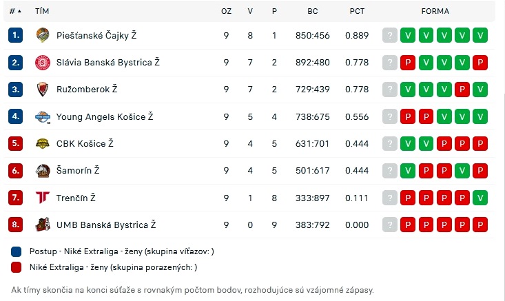Click the blue Postup legend color square
This screenshot has height=301, width=505.
coord(17,251)
